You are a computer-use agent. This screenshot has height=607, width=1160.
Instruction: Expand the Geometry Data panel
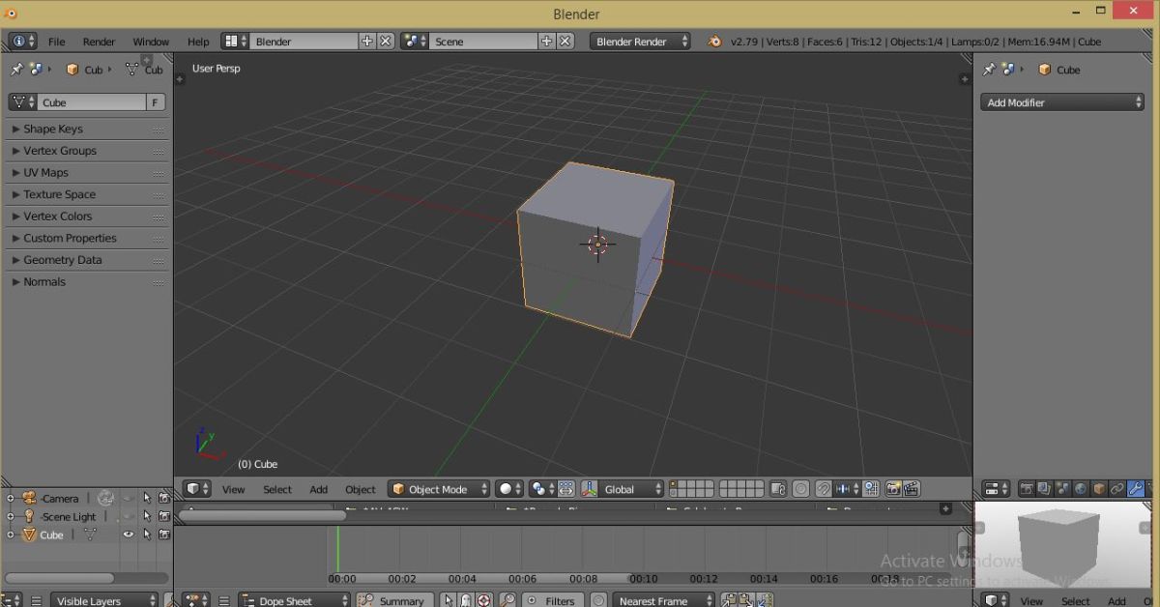point(86,260)
